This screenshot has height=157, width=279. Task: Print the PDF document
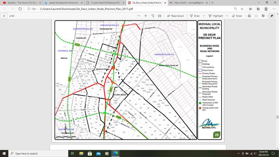pos(249,16)
